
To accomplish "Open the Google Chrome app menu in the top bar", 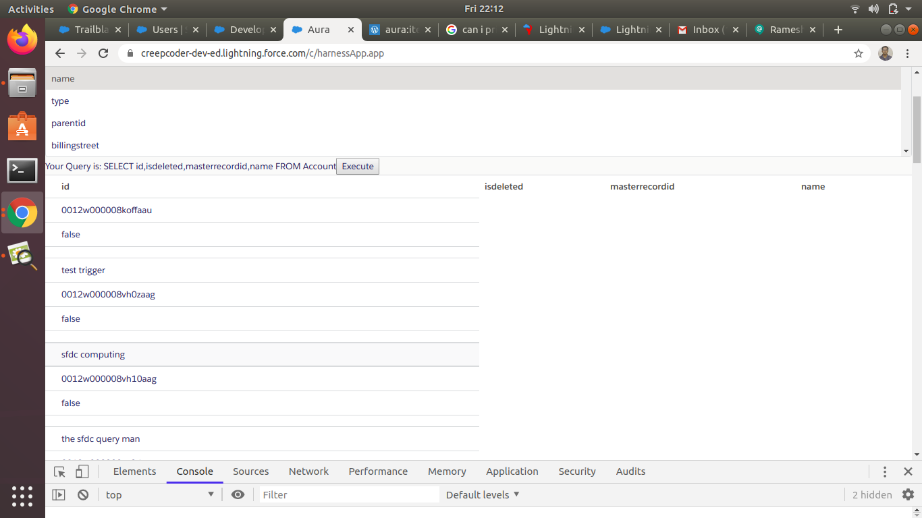I will pos(118,9).
